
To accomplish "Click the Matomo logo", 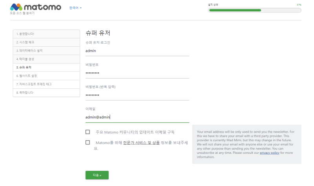I will point(36,7).
